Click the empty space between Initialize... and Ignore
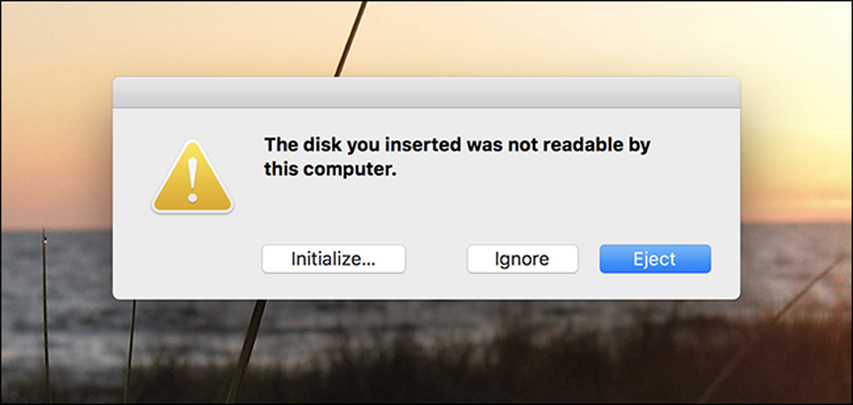Viewport: 853px width, 405px height. click(x=436, y=258)
